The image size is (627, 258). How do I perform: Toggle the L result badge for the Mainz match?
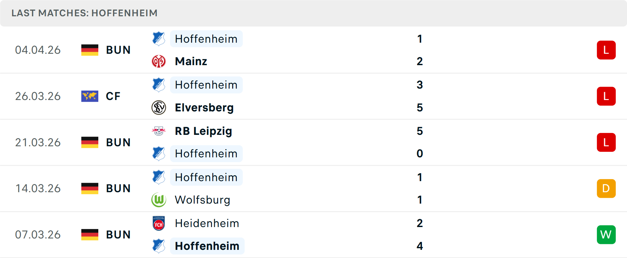(606, 50)
